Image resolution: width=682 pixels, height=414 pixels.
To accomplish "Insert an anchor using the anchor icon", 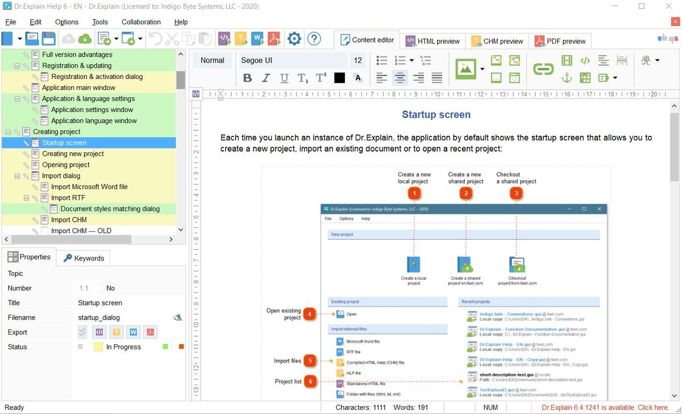I will (x=567, y=78).
